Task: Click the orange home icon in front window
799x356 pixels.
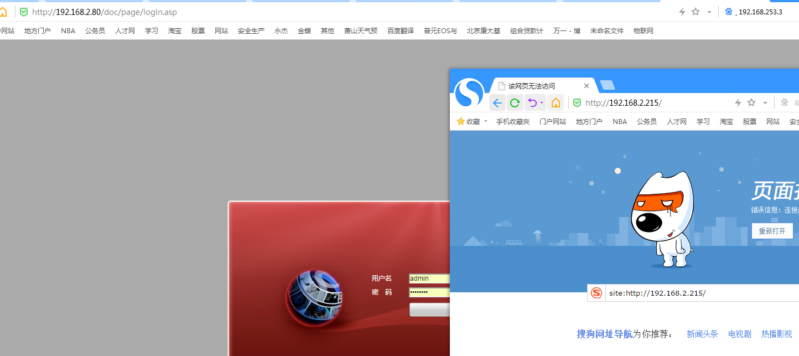Action: coord(556,102)
